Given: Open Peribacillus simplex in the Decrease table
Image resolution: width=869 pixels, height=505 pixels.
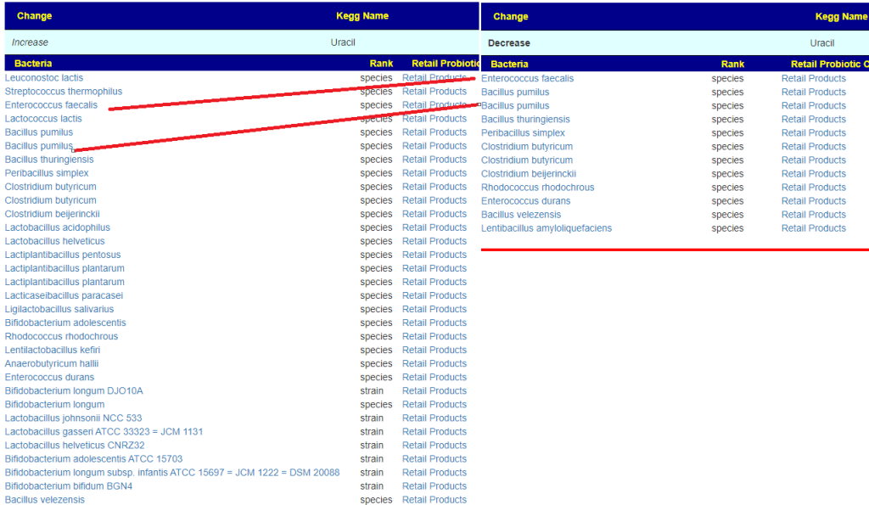Looking at the screenshot, I should (x=523, y=133).
